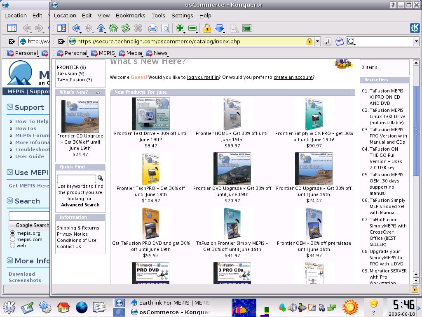The image size is (422, 317).
Task: Print the page with the printer icon
Action: click(x=152, y=28)
